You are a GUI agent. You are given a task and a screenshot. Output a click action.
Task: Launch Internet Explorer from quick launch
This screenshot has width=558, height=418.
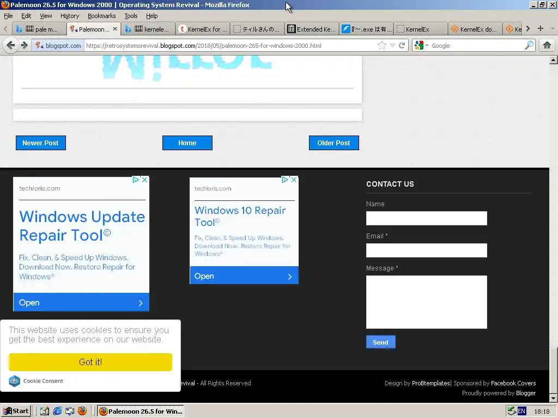(x=57, y=411)
